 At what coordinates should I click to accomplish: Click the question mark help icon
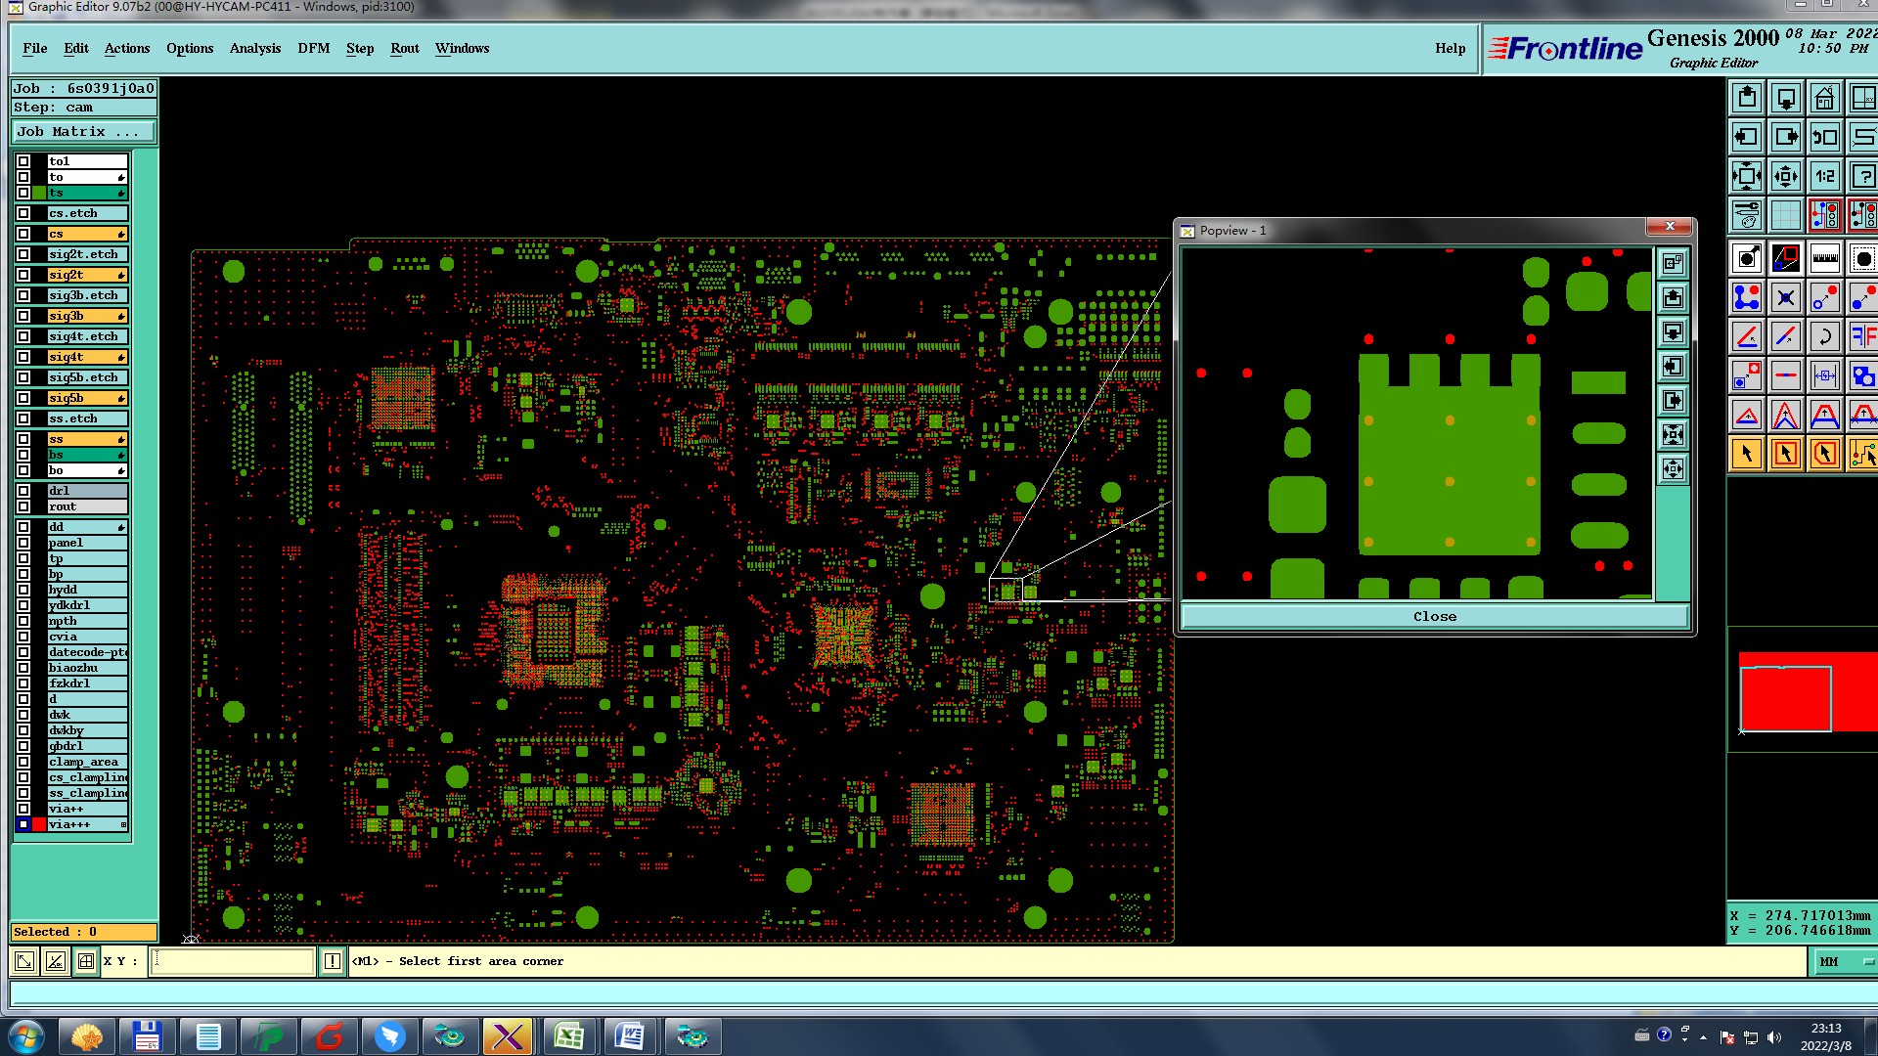point(1862,176)
